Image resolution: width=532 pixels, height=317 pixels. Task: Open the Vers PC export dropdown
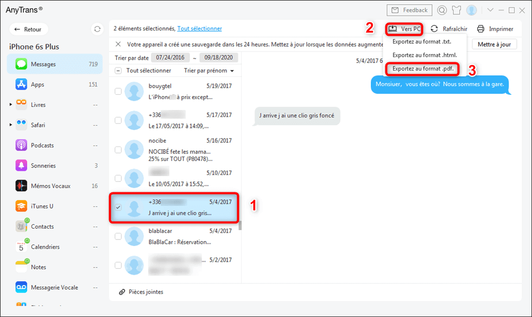404,29
